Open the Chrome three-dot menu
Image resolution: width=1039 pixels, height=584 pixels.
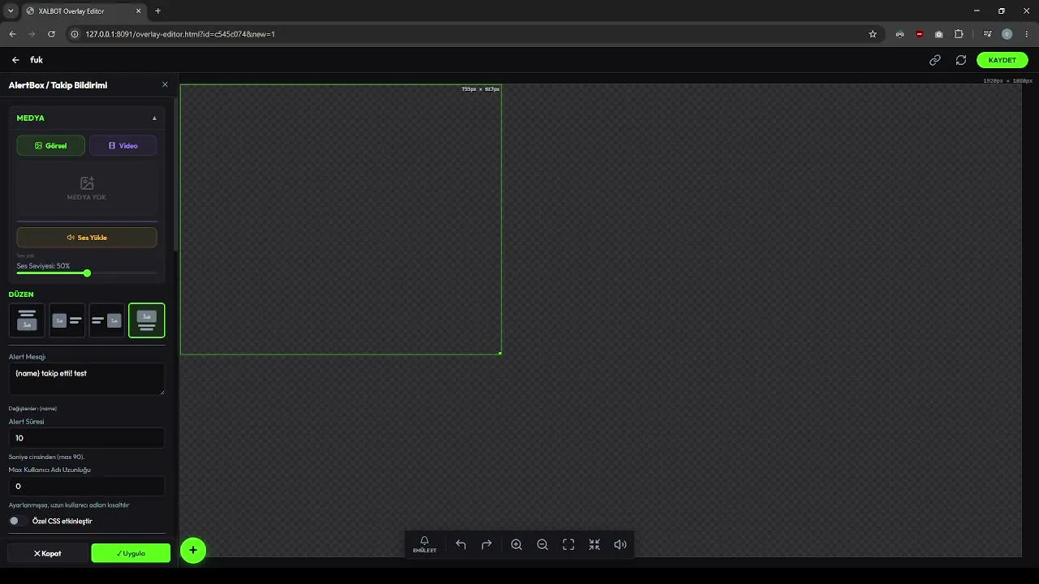coord(1026,34)
